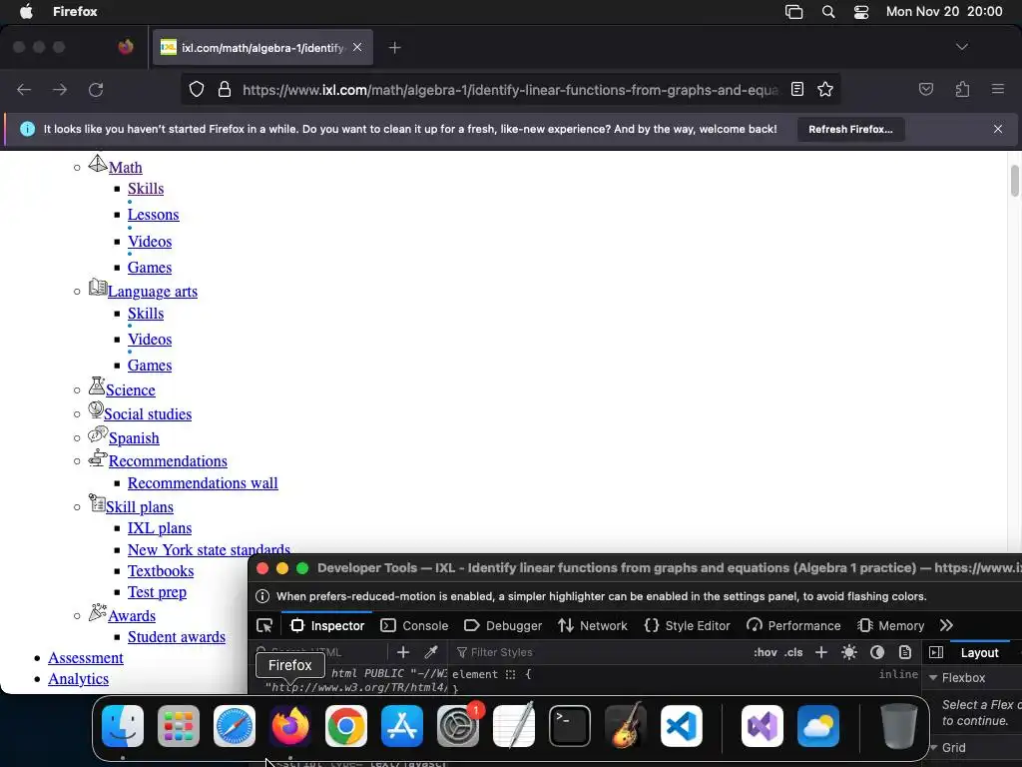
Task: Open Firefox View pinned icon
Action: click(x=126, y=47)
